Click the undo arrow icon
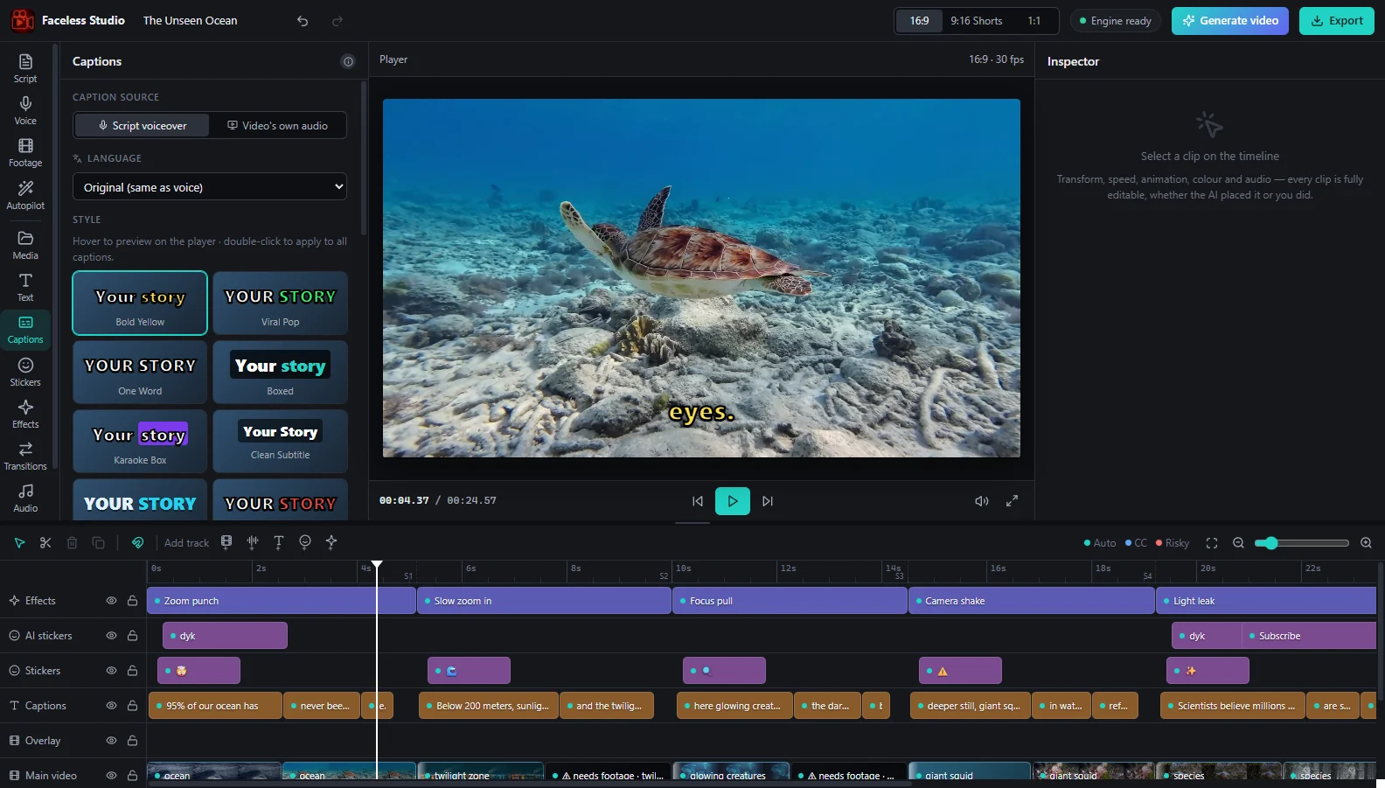Image resolution: width=1385 pixels, height=788 pixels. click(303, 21)
